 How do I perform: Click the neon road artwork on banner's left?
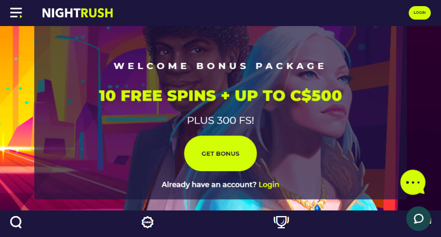17,169
